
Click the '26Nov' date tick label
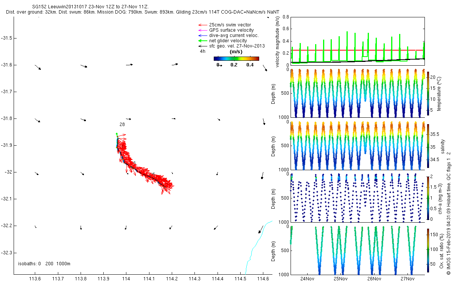(x=374, y=279)
